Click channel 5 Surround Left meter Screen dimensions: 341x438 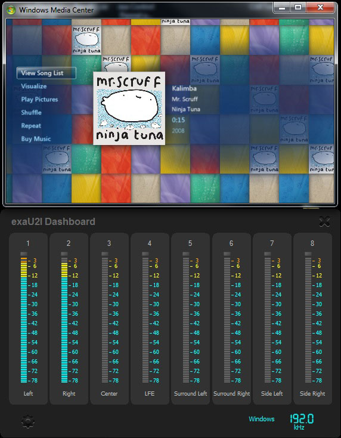coord(186,320)
